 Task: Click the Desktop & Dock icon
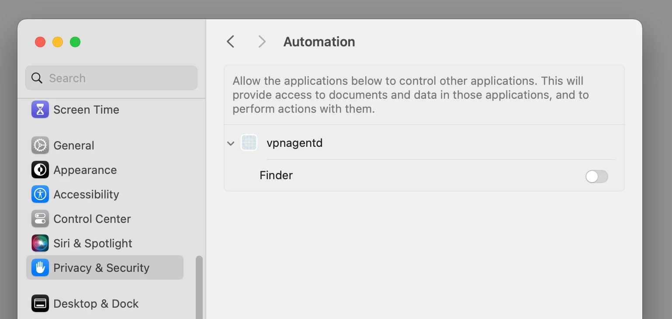40,303
